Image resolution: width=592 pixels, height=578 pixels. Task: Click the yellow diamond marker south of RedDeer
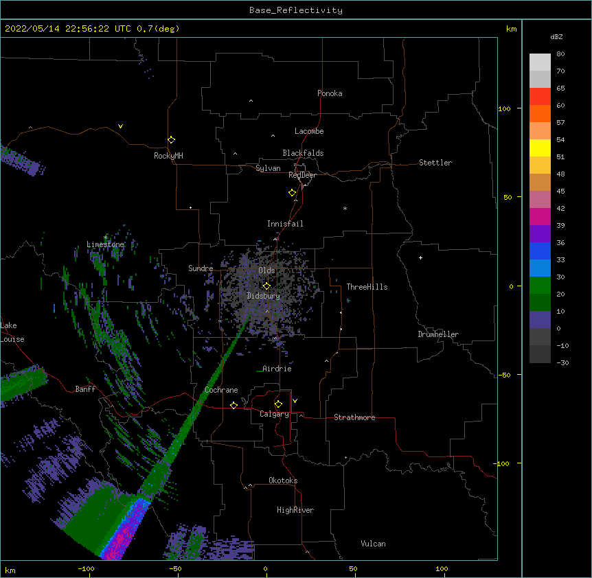(x=293, y=193)
